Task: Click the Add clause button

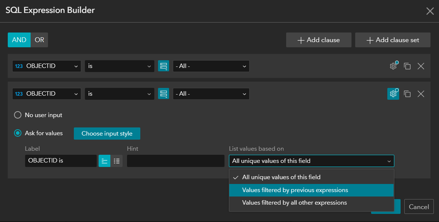Action: [318, 40]
